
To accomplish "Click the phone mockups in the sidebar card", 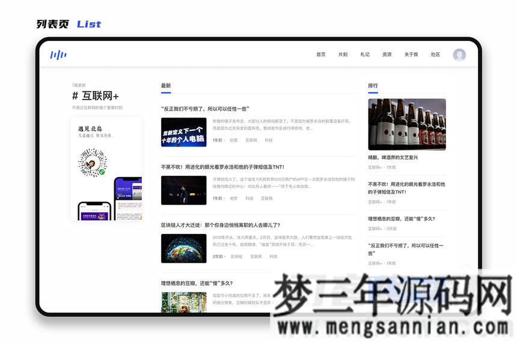I will click(110, 199).
